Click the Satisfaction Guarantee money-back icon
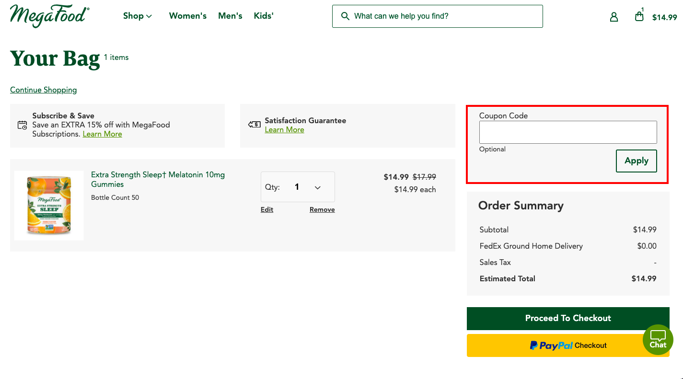The height and width of the screenshot is (379, 683). (x=254, y=125)
